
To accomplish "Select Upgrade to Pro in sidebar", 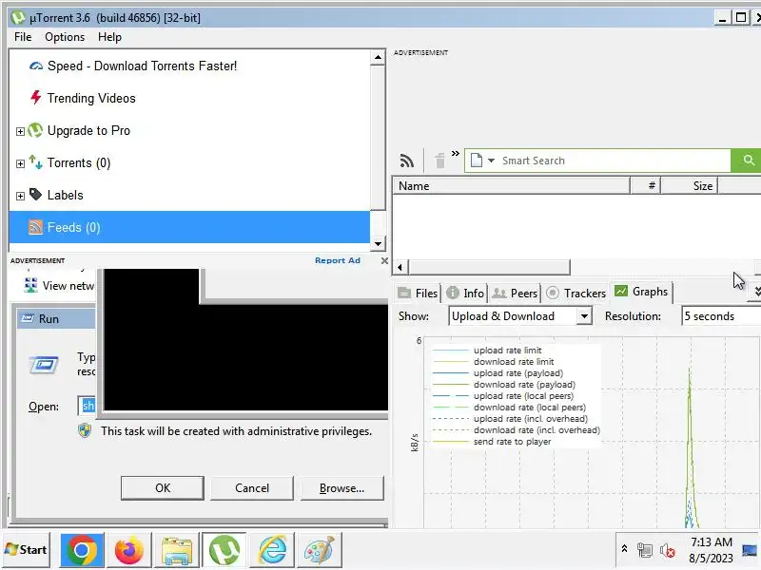I will pos(88,131).
